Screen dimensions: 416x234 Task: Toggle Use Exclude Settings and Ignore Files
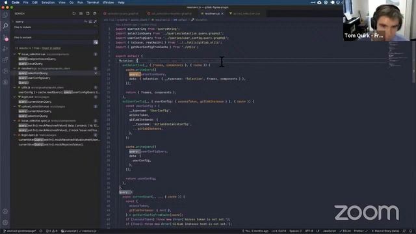tap(96, 42)
